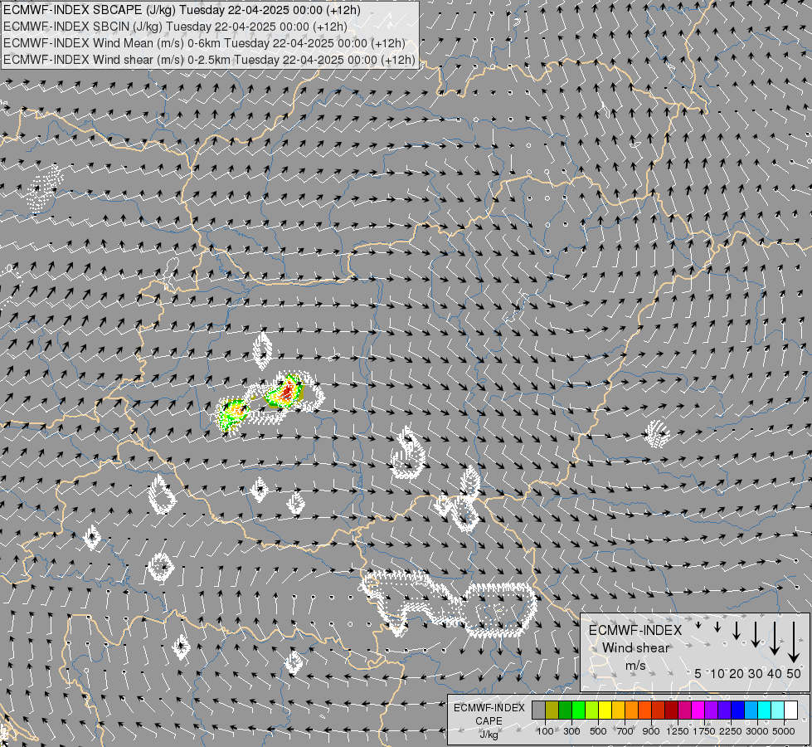
Task: Click the 'm/s' unit in wind shear legend
Action: click(x=635, y=665)
